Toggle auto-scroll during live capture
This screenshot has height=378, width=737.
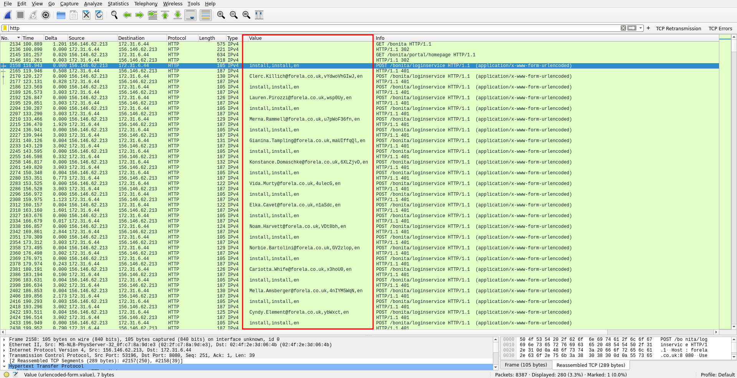click(x=190, y=15)
